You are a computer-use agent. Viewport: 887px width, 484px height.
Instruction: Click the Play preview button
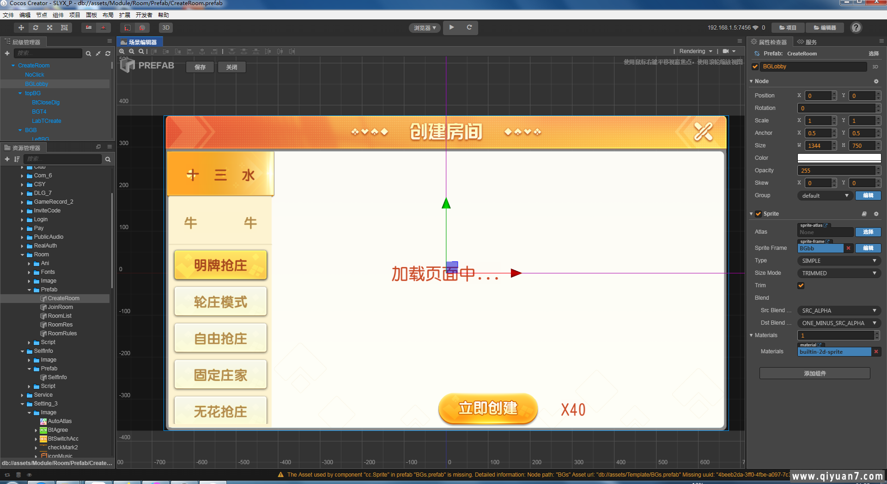tap(452, 27)
